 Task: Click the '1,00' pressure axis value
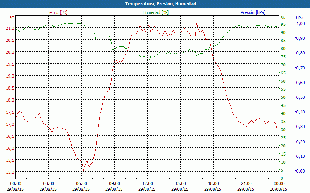click(x=300, y=24)
